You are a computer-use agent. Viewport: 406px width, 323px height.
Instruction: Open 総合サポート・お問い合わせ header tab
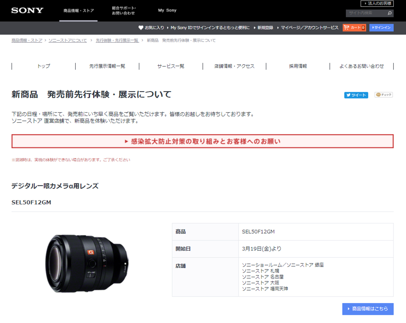coord(124,10)
